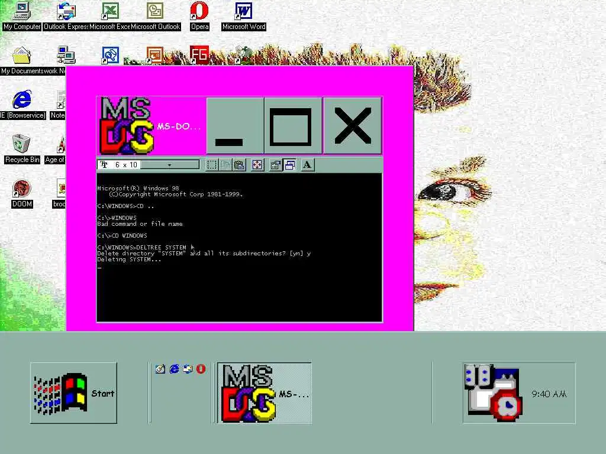Open the Recycle Bin icon

(x=22, y=149)
